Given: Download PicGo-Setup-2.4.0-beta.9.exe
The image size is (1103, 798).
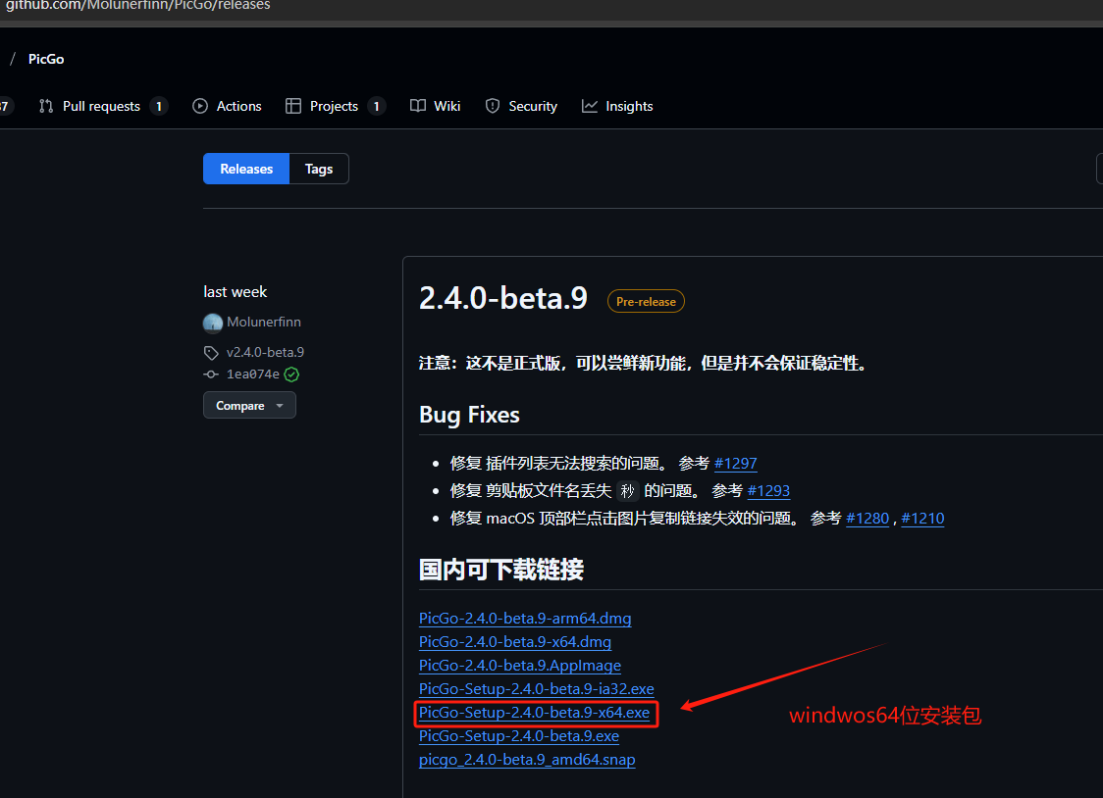Looking at the screenshot, I should coord(518,736).
